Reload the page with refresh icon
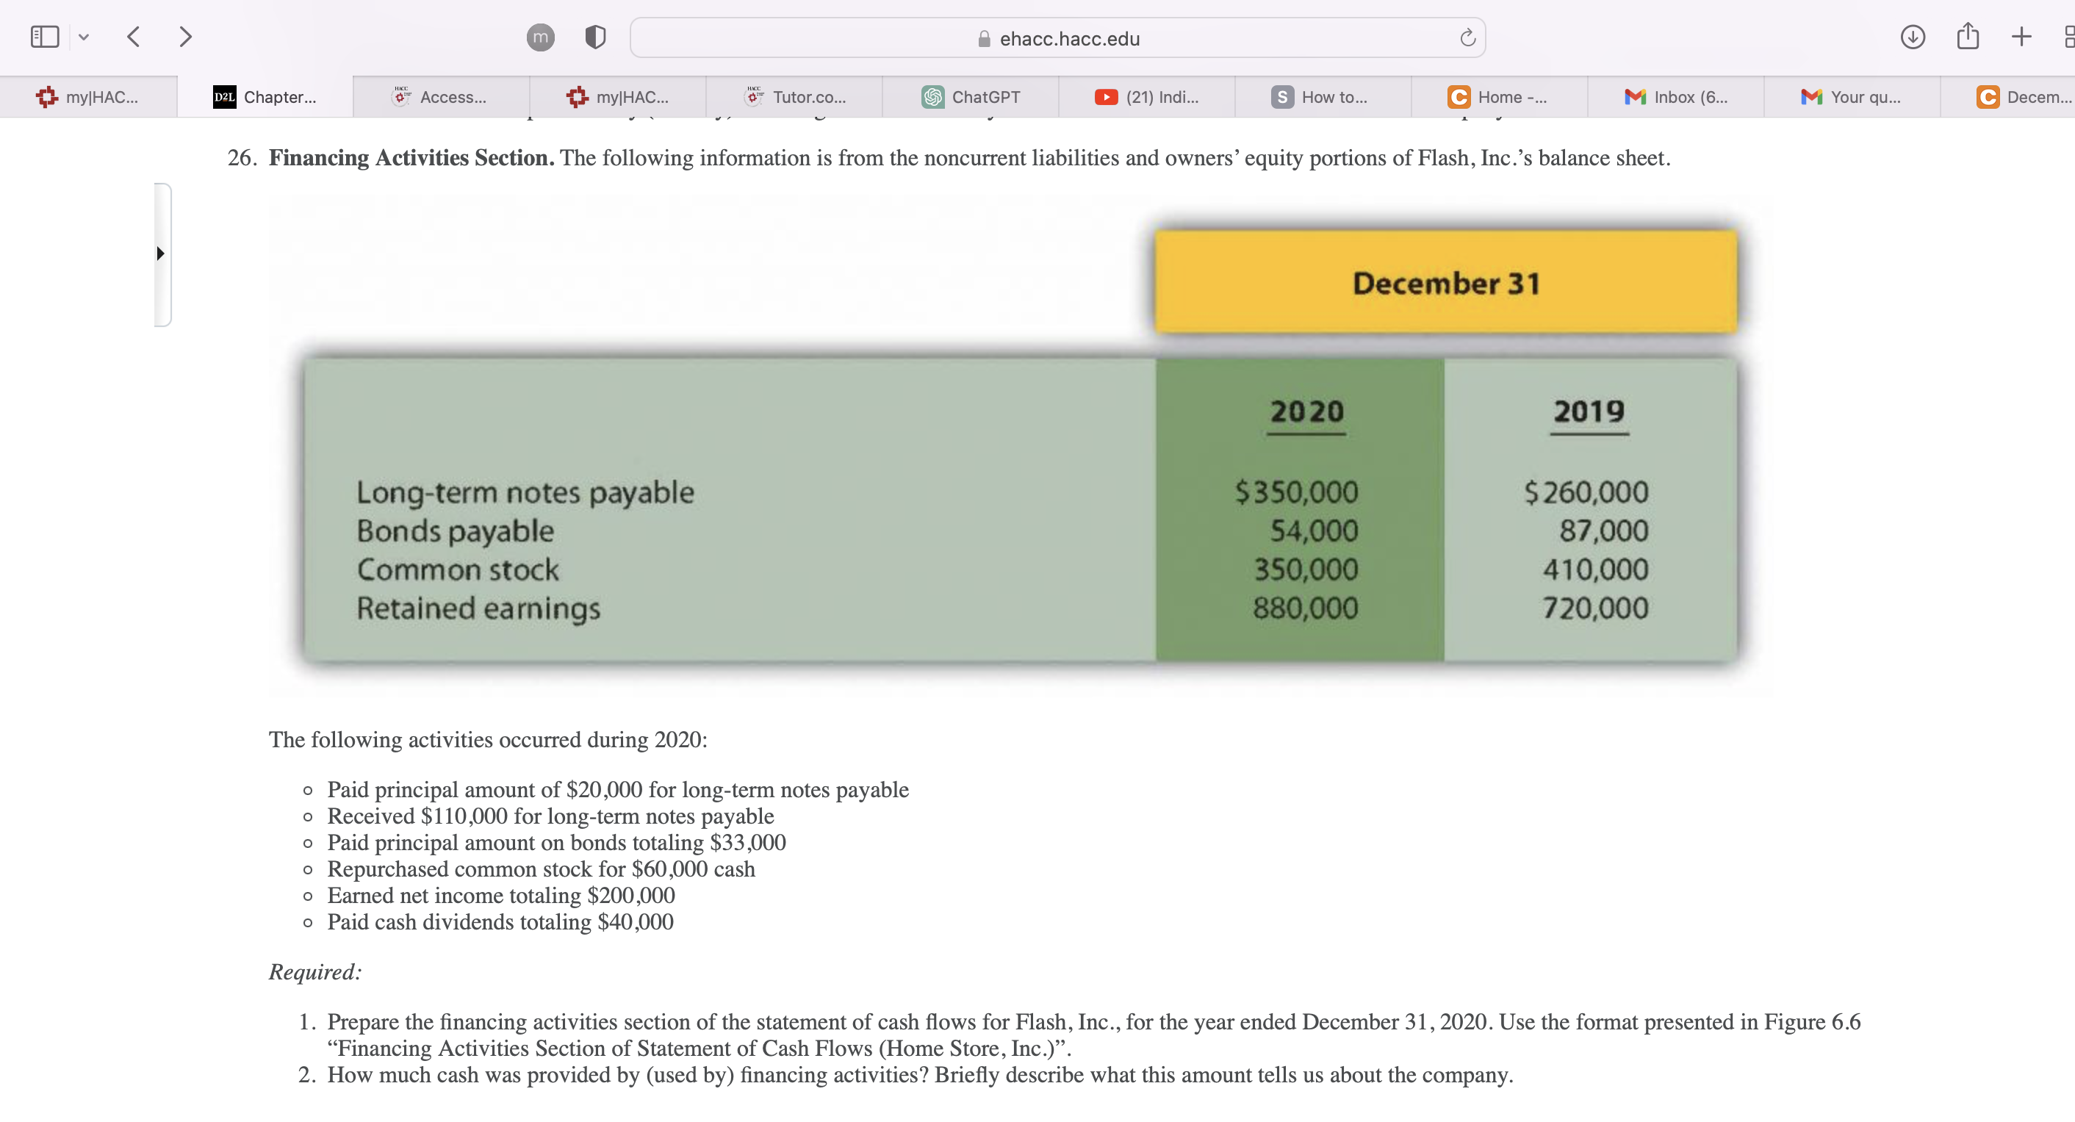Screen dimensions: 2075x1122 click(x=1467, y=38)
